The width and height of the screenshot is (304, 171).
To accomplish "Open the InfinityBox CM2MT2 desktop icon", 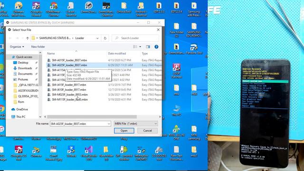I will (142, 153).
